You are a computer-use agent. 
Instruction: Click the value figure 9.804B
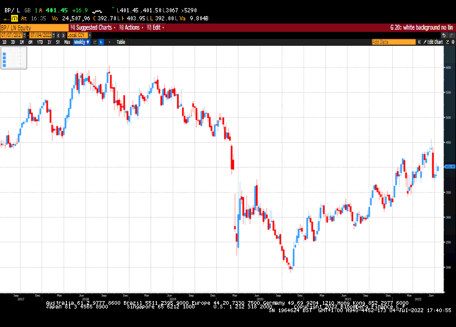(199, 19)
